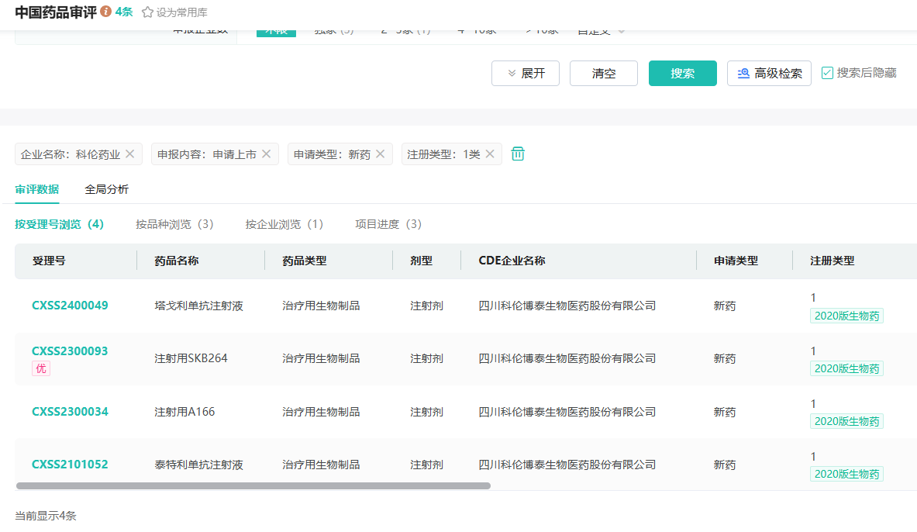Click the info icon beside 中国药品审评
Image resolution: width=917 pixels, height=532 pixels.
[106, 12]
